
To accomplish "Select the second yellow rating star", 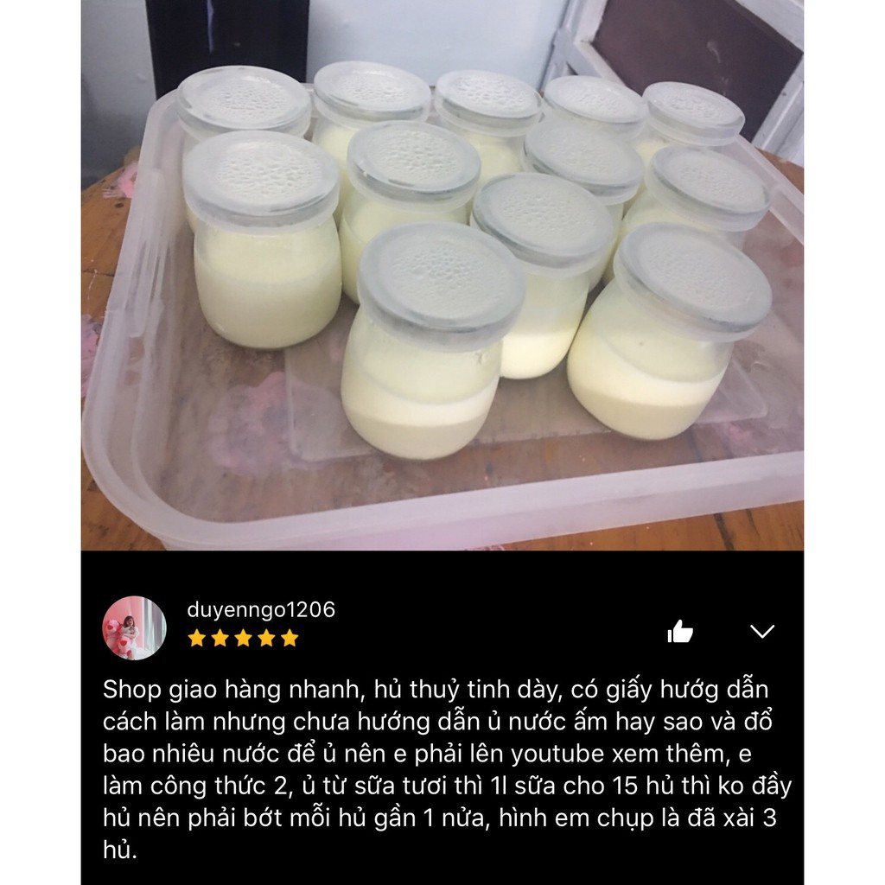I will tap(220, 639).
